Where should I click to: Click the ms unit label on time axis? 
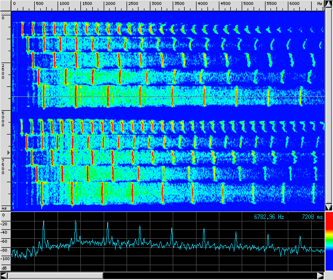pos(4,208)
